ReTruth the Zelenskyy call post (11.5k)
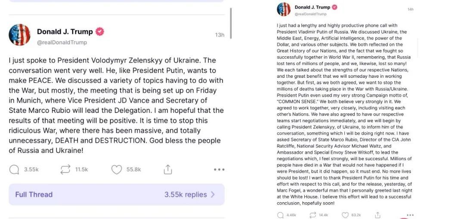The width and height of the screenshot is (465, 219). coord(65,170)
